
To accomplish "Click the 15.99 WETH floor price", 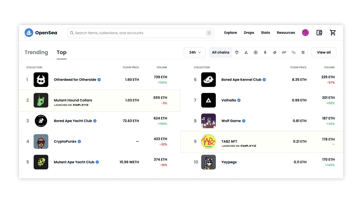I will click(129, 162).
